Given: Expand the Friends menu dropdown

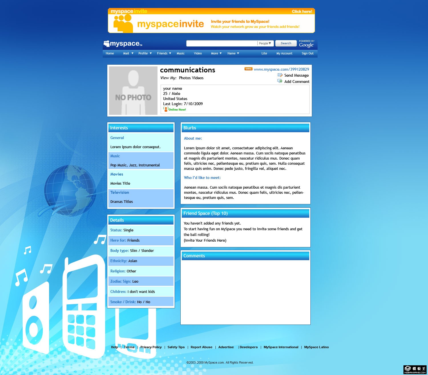Looking at the screenshot, I should click(170, 53).
